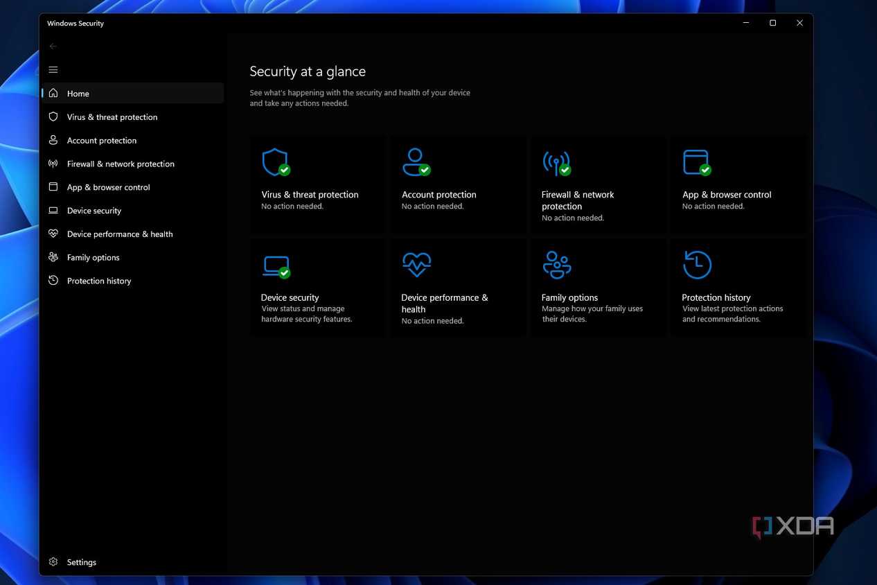Image resolution: width=877 pixels, height=585 pixels.
Task: Open Settings at bottom of sidebar
Action: 133,562
